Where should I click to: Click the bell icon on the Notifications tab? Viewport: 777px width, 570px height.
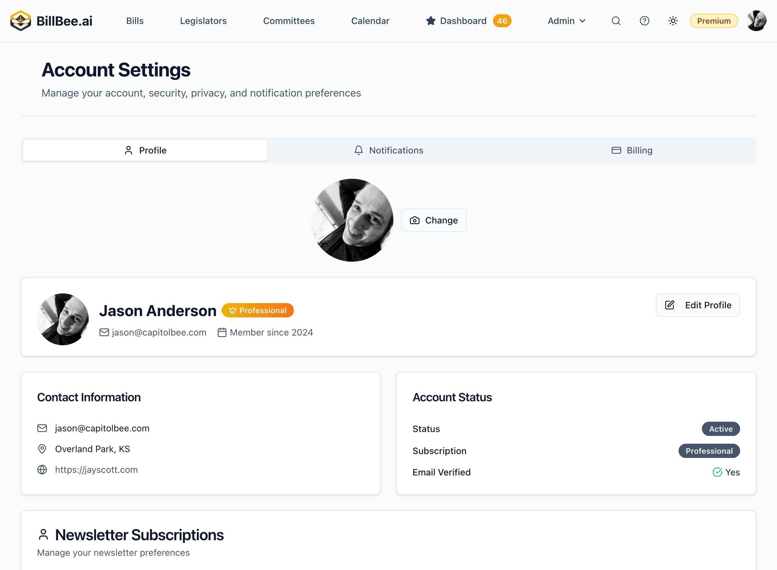[x=358, y=151]
